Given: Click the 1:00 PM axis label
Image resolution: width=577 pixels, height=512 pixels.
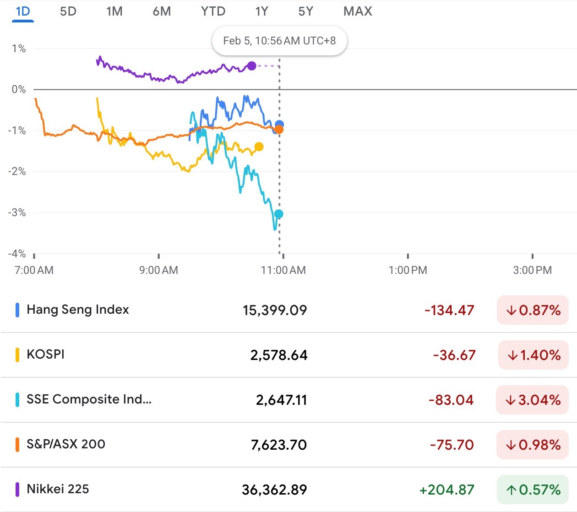Looking at the screenshot, I should [x=408, y=270].
